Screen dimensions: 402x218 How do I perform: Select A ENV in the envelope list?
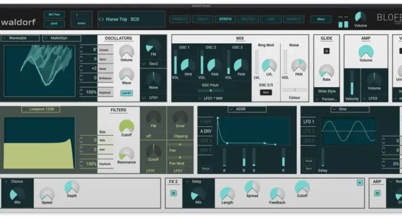pyautogui.click(x=206, y=131)
